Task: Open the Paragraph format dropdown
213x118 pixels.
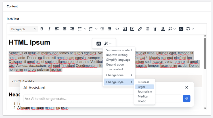Action: 24,29
